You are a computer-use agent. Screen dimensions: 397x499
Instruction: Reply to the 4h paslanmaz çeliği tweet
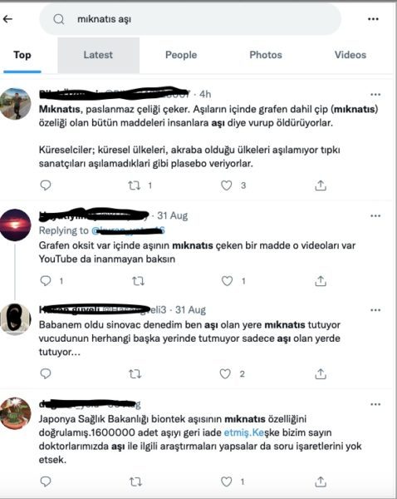coord(46,185)
